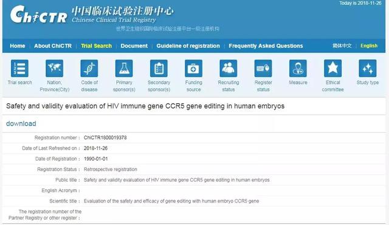Open Frequently Asked Questions
389x225 pixels.
click(x=266, y=46)
